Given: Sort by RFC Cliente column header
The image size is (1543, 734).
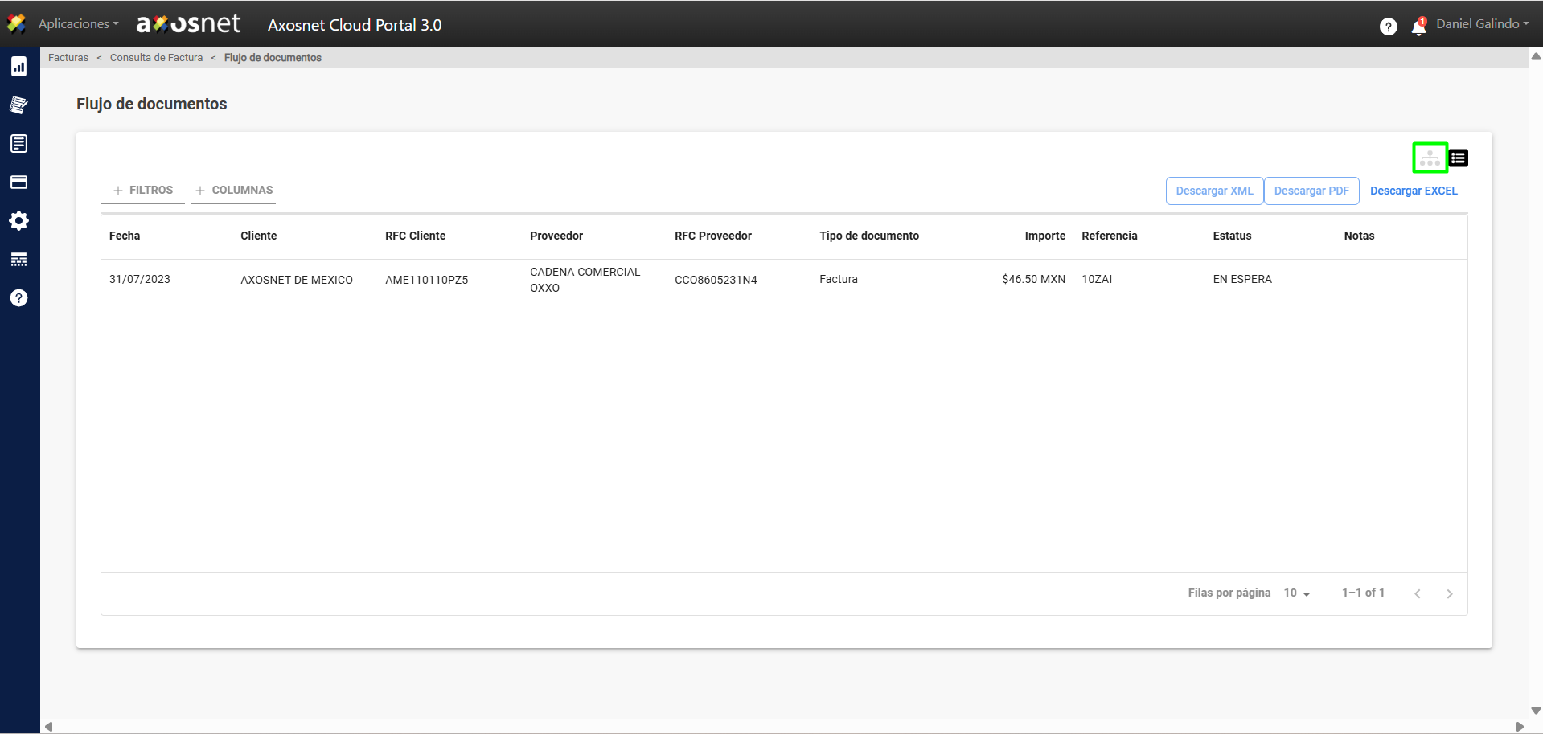Looking at the screenshot, I should [x=415, y=236].
